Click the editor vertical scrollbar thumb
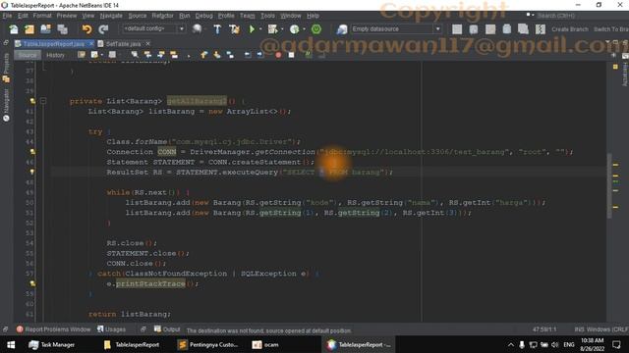629x353 pixels. [x=609, y=185]
